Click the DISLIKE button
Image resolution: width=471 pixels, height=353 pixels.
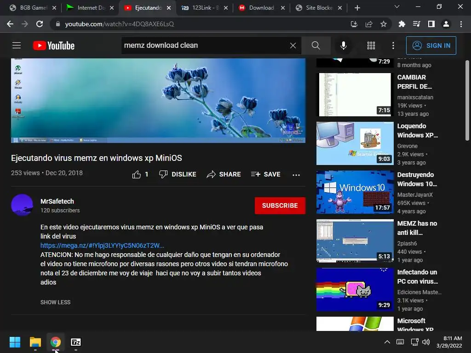point(178,174)
